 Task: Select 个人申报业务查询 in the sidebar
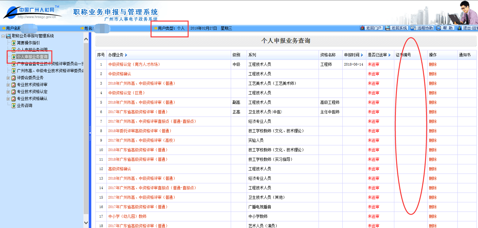pos(32,57)
